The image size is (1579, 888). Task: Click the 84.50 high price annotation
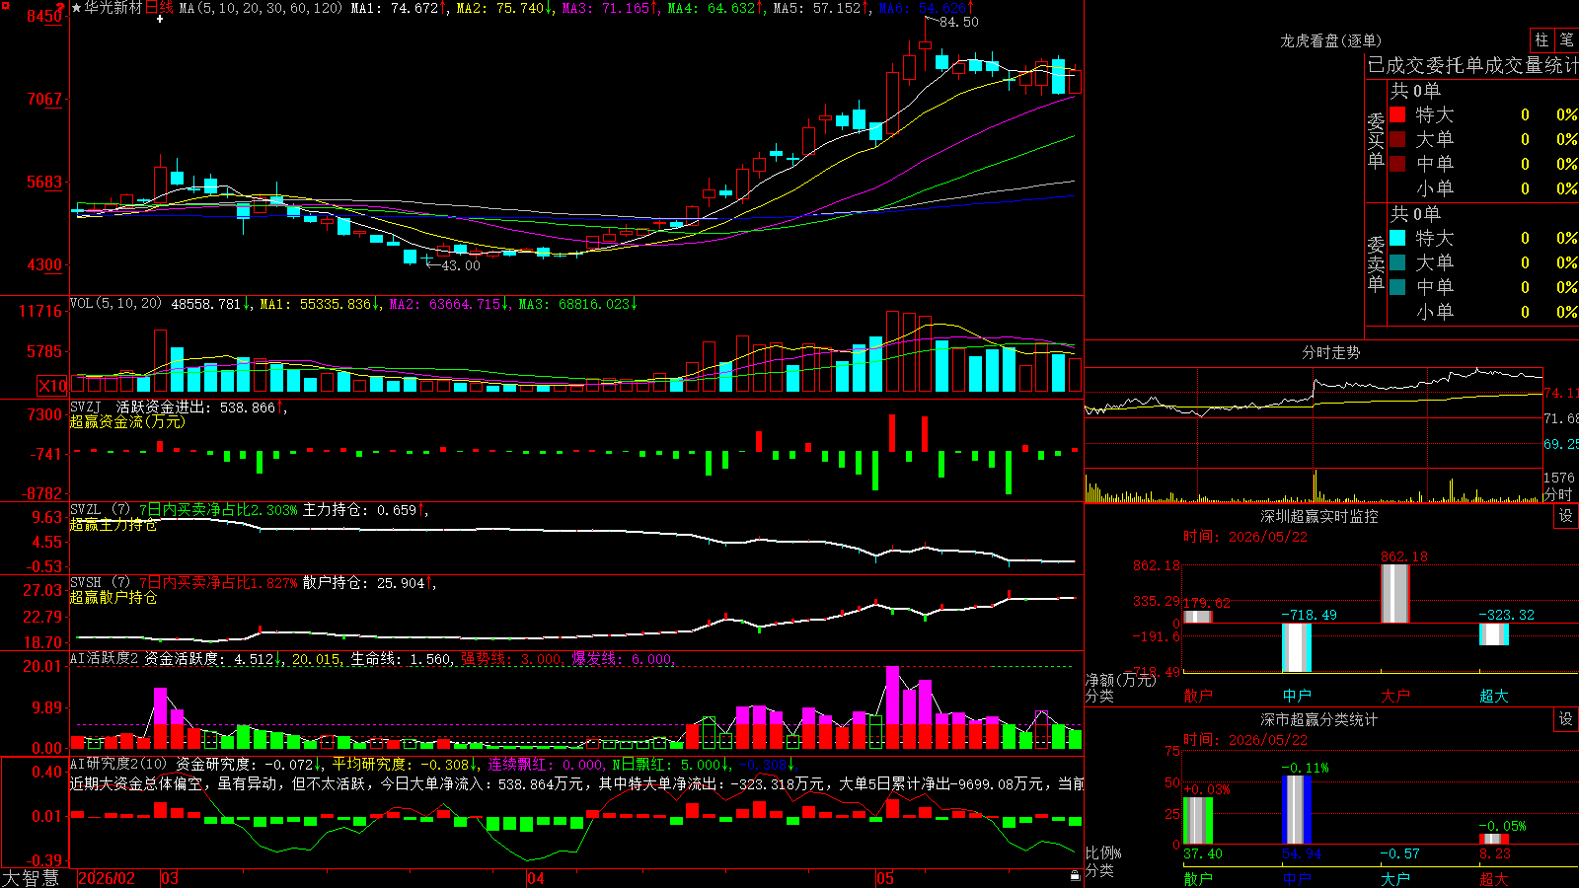(959, 22)
